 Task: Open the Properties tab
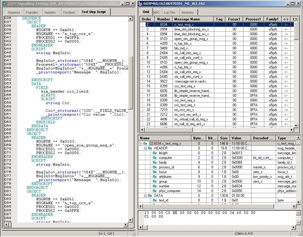click(x=32, y=12)
